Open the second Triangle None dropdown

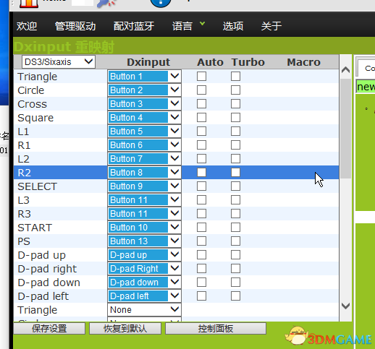pos(144,310)
